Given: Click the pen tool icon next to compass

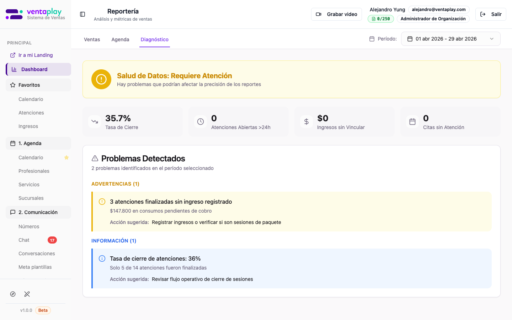Looking at the screenshot, I should point(27,294).
